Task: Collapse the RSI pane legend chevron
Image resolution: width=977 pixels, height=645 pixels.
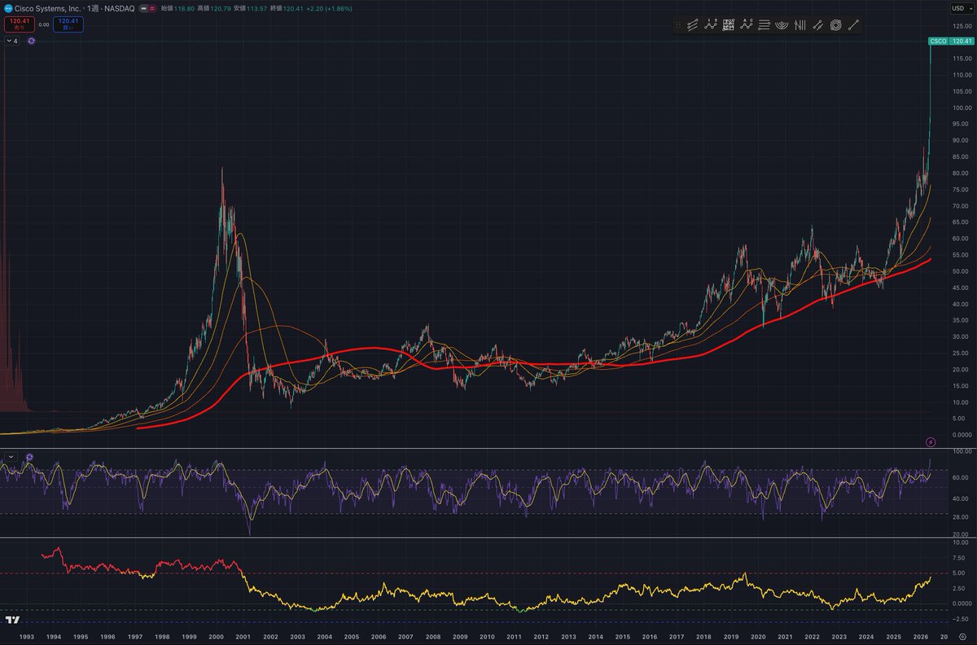Action: coord(11,458)
